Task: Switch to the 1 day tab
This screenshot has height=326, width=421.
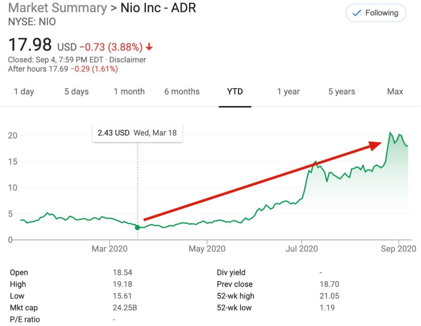Action: click(24, 91)
